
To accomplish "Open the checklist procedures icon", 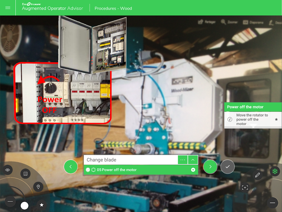I will coord(26,174).
